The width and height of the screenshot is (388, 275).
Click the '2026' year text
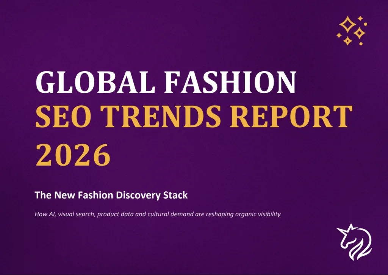click(73, 155)
